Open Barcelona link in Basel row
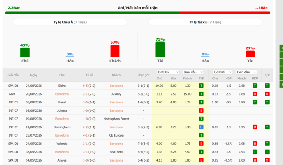Screen dimensions: 283x165 click(116, 102)
